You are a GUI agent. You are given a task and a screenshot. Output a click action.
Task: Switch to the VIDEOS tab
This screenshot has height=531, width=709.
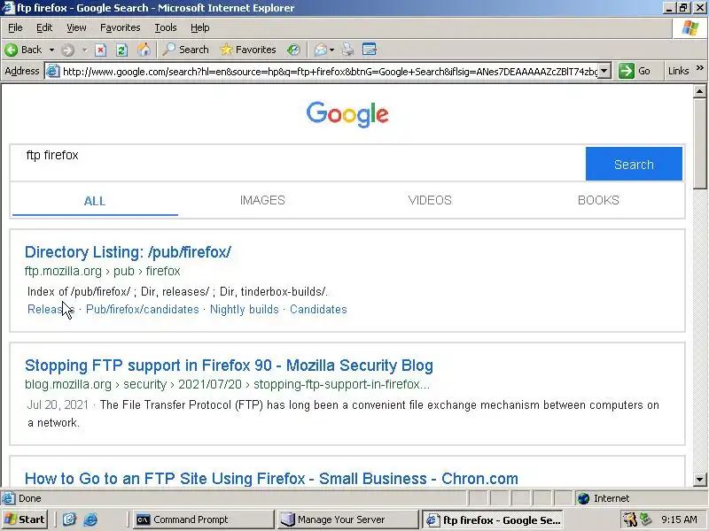[x=430, y=201]
